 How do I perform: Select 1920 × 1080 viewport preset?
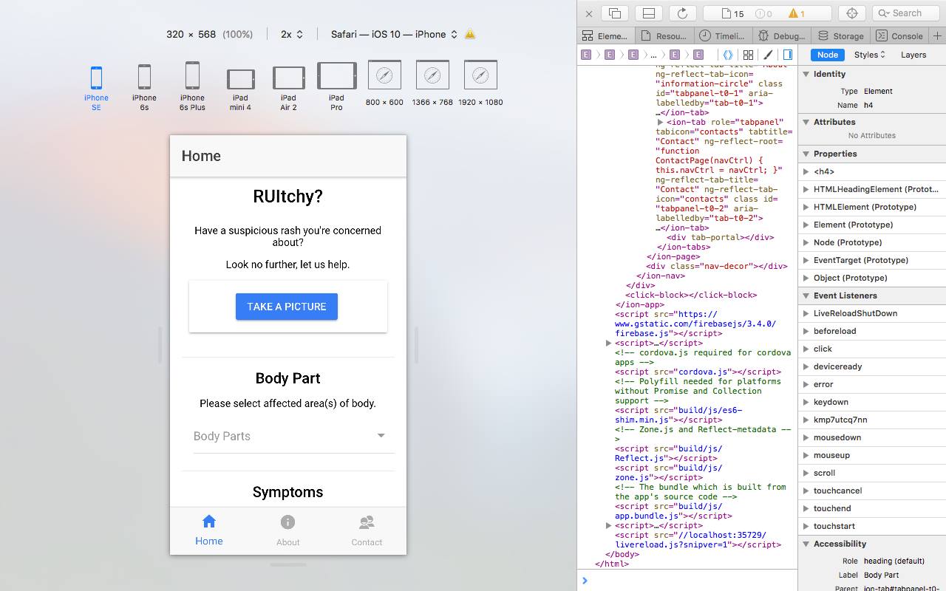pos(480,83)
